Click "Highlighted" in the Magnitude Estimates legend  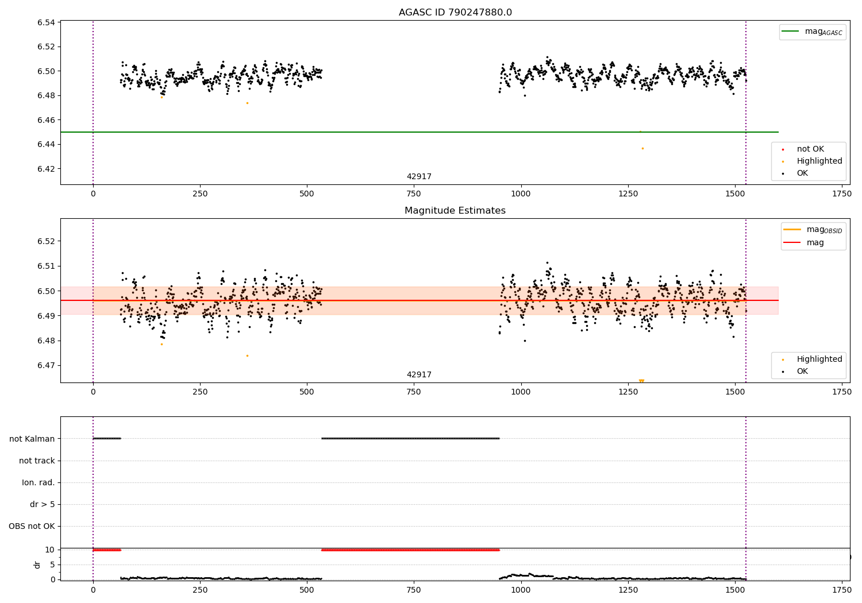[819, 360]
